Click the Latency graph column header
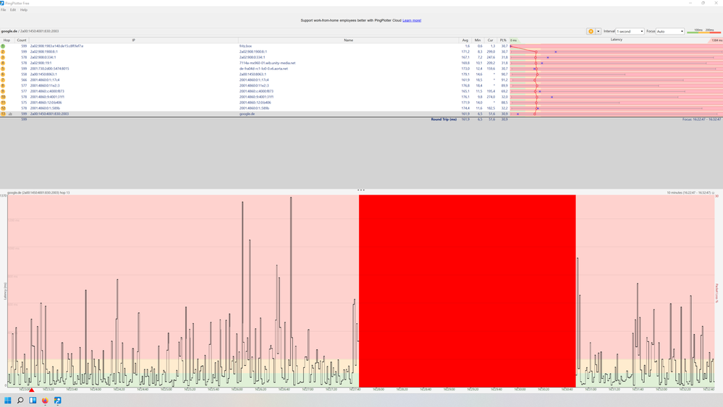 617,40
